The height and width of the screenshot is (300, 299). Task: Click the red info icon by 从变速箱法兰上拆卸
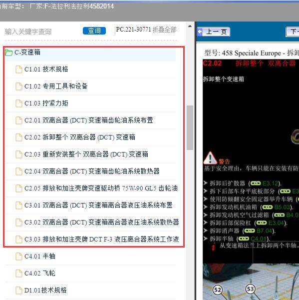tap(214, 246)
